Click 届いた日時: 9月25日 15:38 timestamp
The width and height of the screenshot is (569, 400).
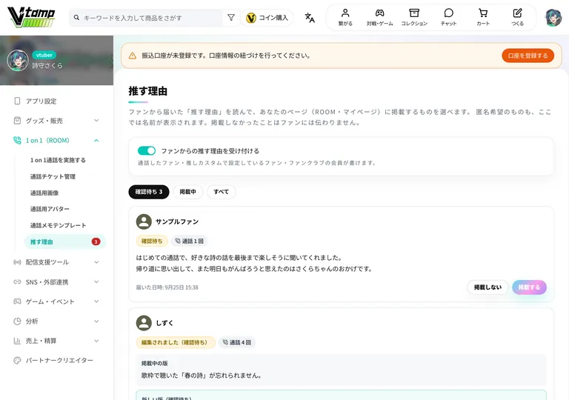tap(167, 287)
